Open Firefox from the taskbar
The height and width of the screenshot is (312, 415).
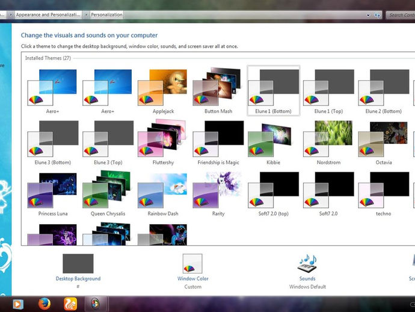point(45,304)
